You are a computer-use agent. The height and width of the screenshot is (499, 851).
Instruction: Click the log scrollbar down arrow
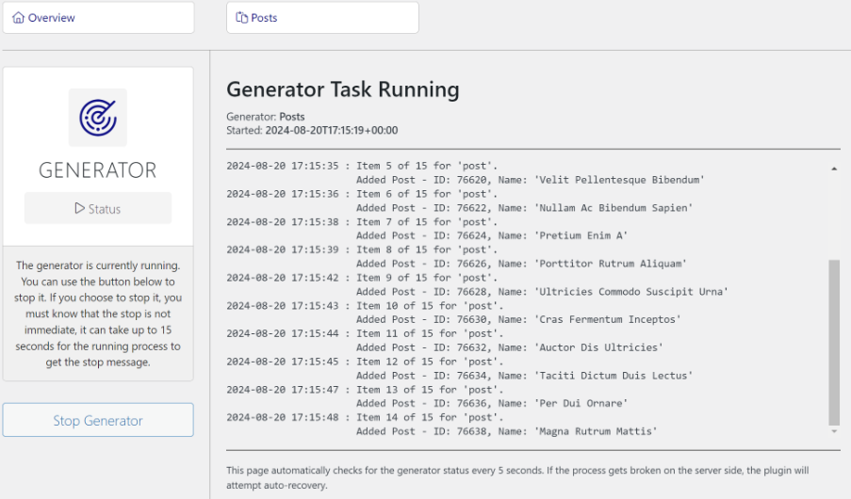(834, 431)
